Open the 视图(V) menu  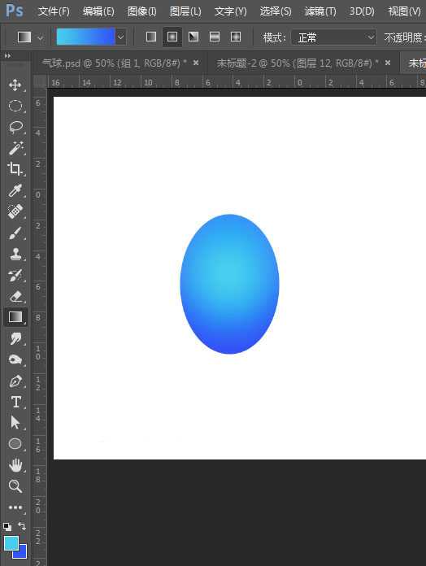point(404,11)
